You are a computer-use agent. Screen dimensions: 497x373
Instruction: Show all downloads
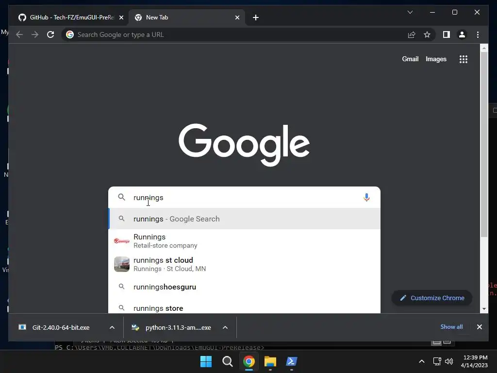[451, 327]
